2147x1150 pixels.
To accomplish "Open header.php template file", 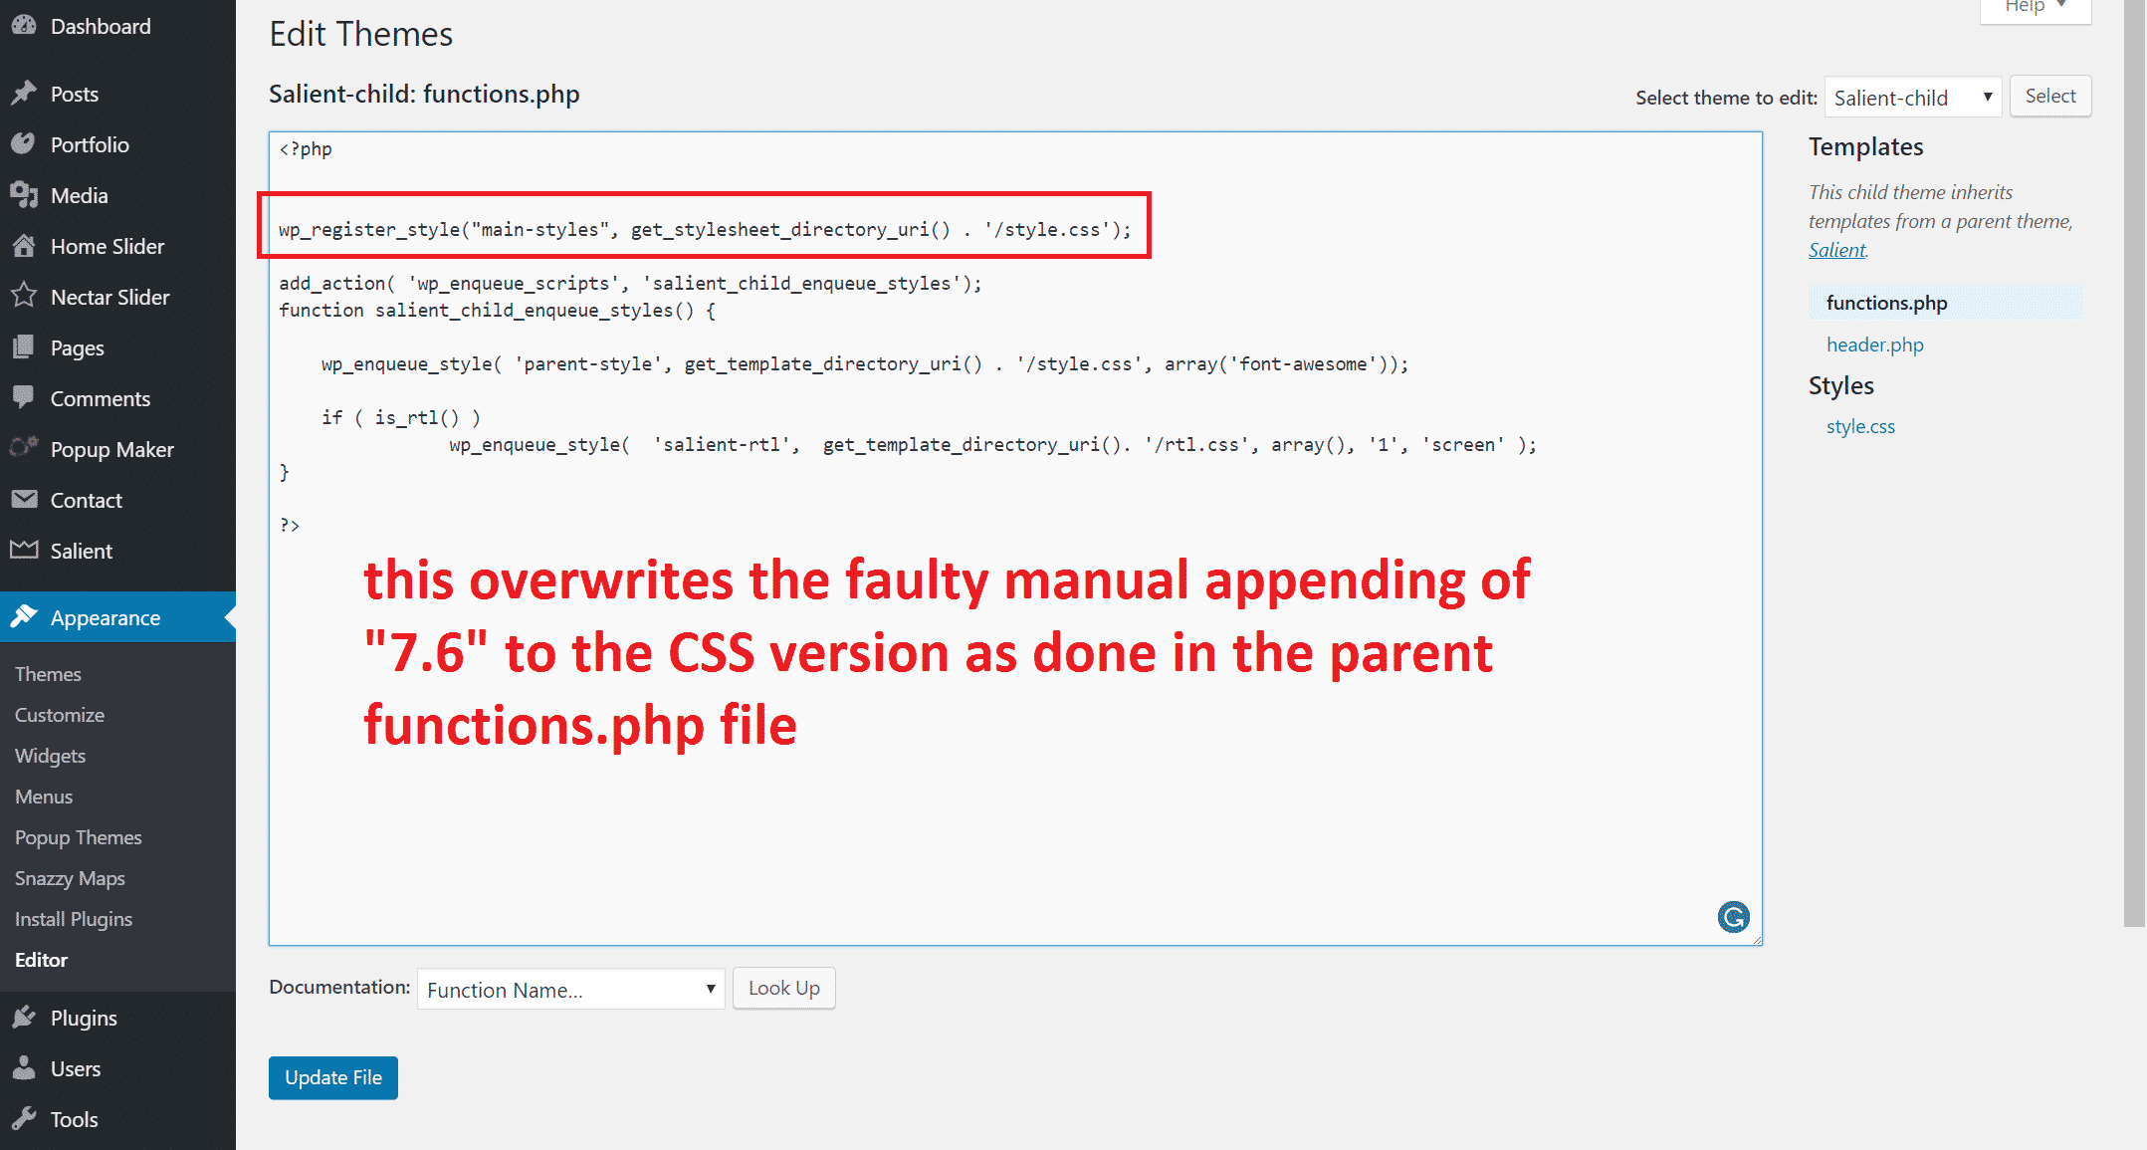I will (1874, 345).
